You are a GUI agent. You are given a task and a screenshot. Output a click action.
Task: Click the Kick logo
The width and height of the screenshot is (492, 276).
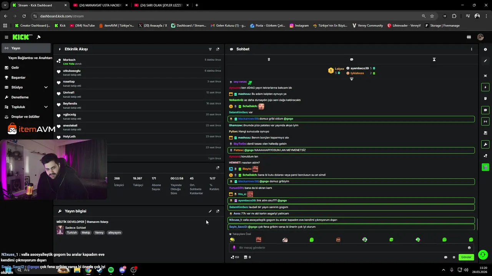22,37
